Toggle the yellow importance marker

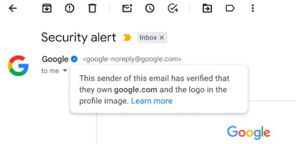click(x=127, y=38)
